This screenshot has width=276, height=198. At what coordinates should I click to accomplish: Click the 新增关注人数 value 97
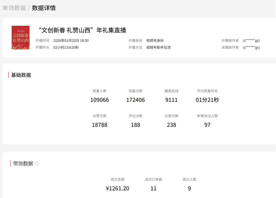coord(207,125)
